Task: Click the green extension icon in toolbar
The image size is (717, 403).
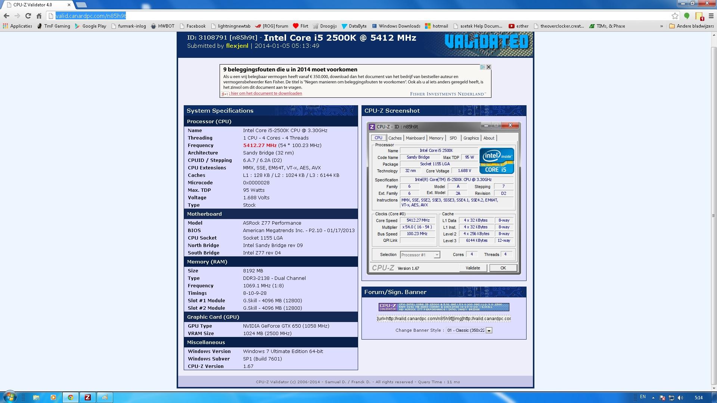Action: (686, 16)
